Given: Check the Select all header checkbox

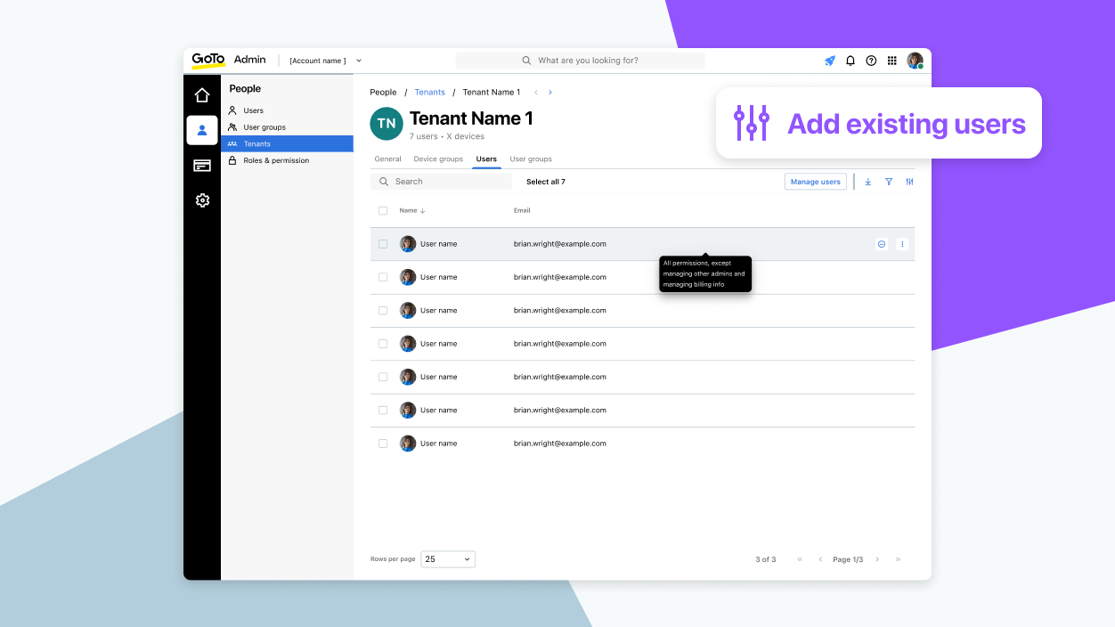Looking at the screenshot, I should (x=383, y=210).
